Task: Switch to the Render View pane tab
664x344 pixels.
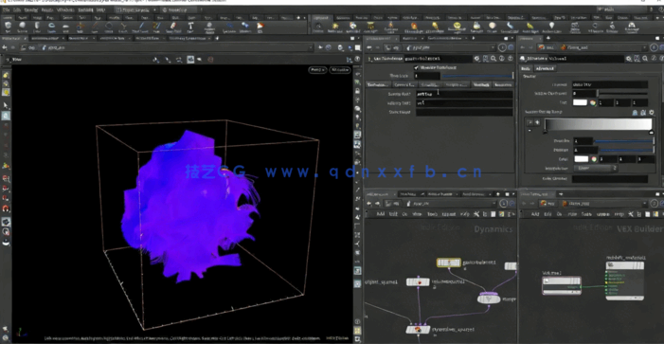Action: click(80, 38)
